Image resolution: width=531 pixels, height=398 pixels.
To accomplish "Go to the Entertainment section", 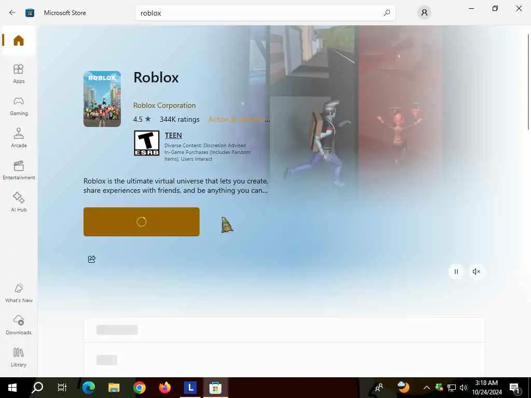I will 19,170.
